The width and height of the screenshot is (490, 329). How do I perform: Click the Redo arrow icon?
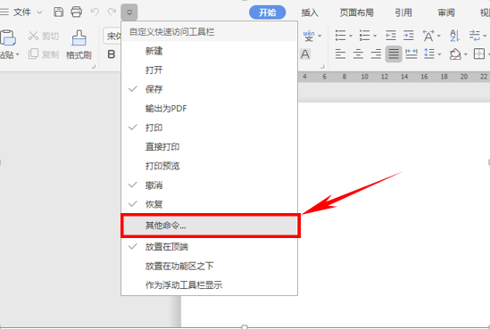click(112, 12)
